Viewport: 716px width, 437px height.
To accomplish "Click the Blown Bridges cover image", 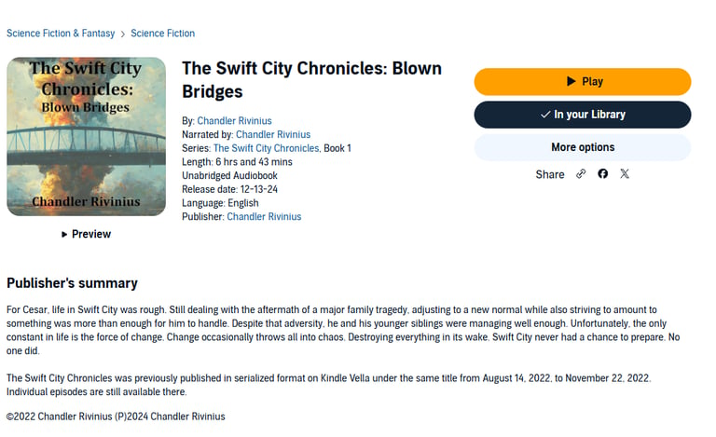I will pyautogui.click(x=87, y=136).
